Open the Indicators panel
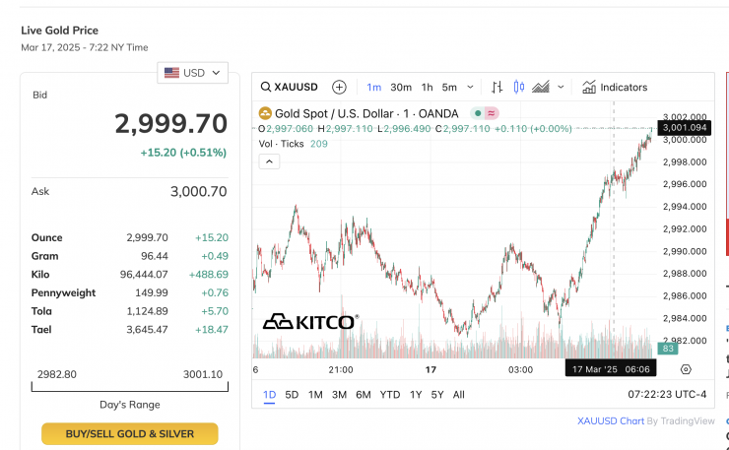This screenshot has height=450, width=729. [615, 87]
